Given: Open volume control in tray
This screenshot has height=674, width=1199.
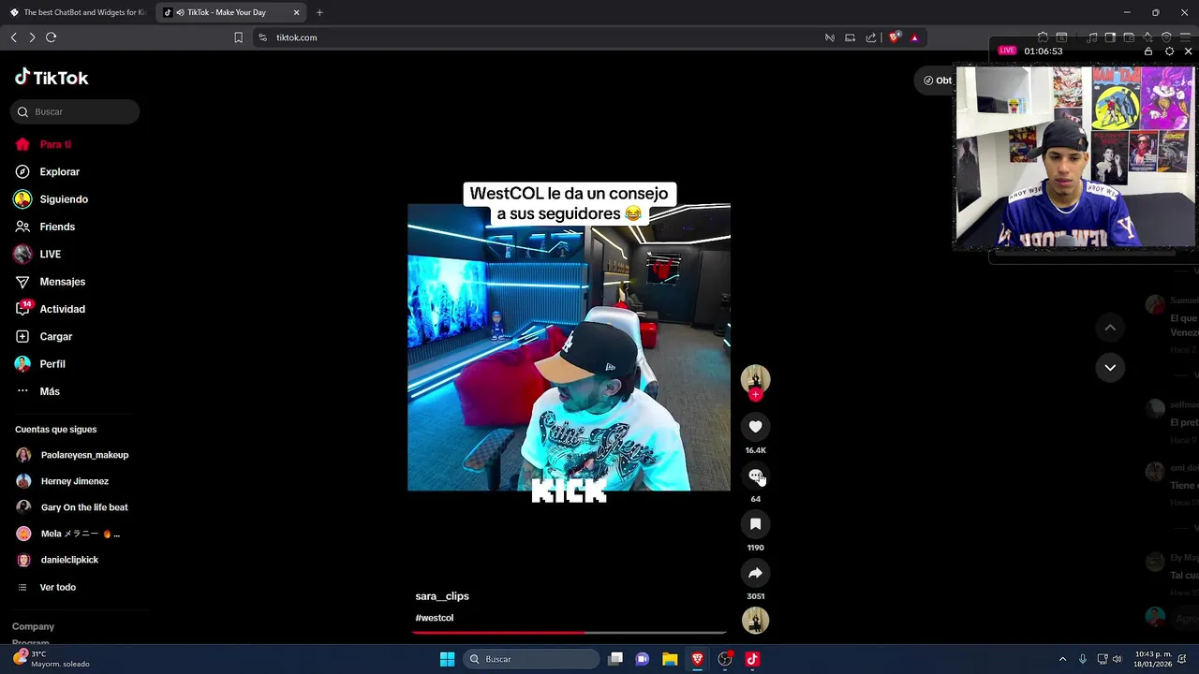Looking at the screenshot, I should coord(1117,659).
